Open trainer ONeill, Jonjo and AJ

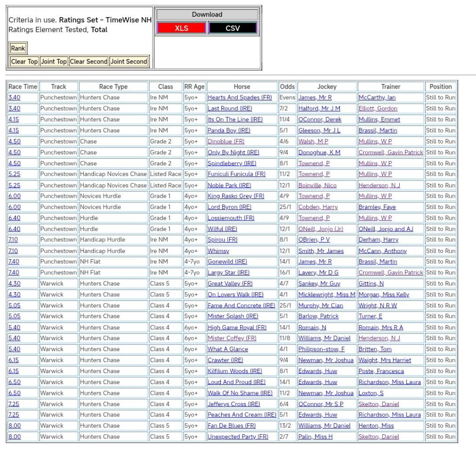click(385, 229)
